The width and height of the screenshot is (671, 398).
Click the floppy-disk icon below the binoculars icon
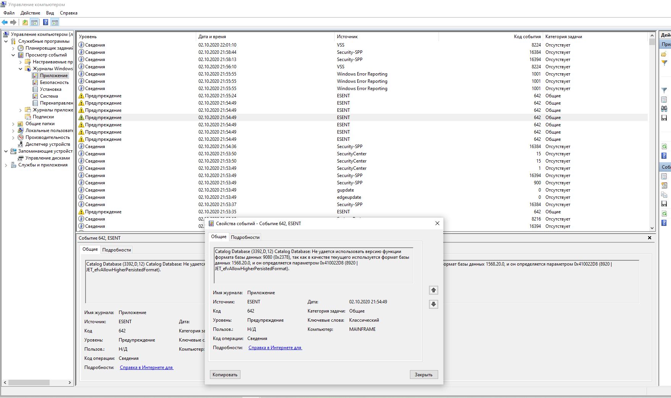coord(664,118)
